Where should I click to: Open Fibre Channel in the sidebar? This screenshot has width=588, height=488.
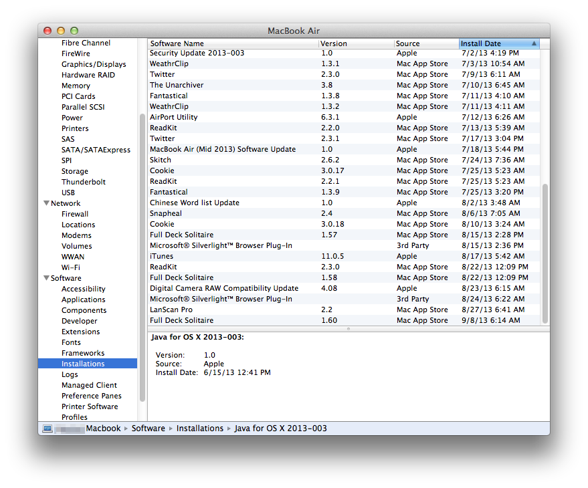[86, 43]
